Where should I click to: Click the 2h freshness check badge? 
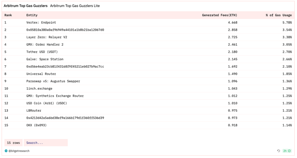[x=287, y=151]
